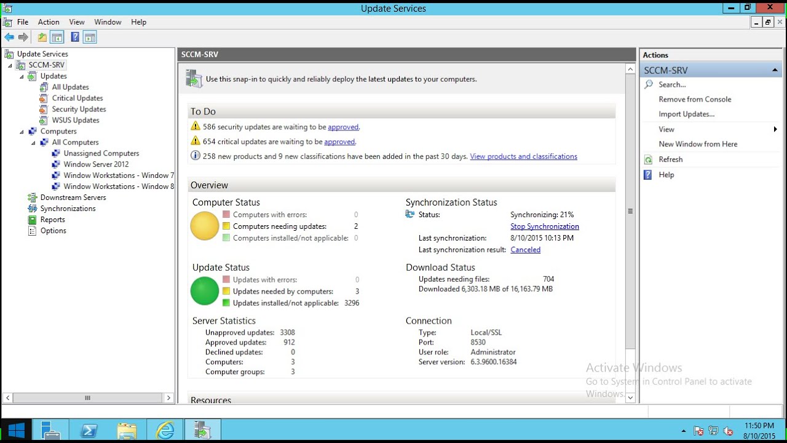Click the volume muted tray icon
This screenshot has height=443, width=787.
click(729, 431)
